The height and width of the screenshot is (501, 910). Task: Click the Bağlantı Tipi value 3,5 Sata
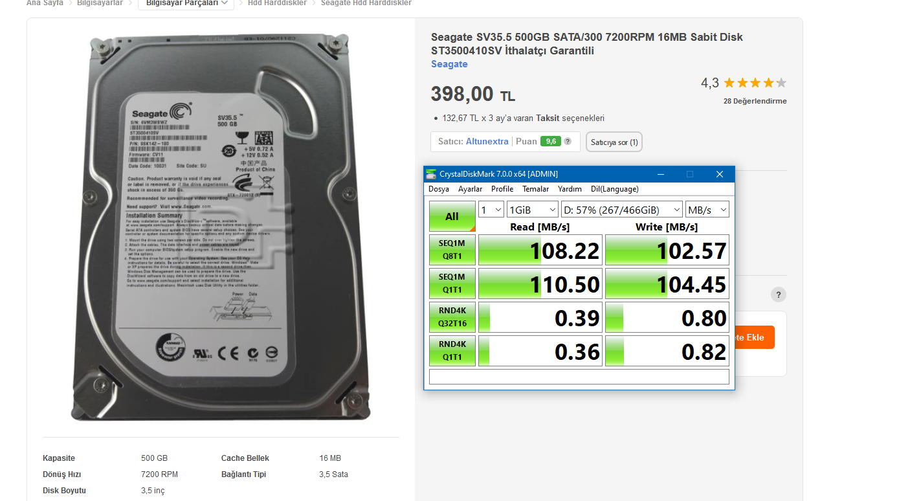point(334,474)
